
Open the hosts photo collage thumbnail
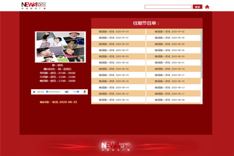click(60, 47)
